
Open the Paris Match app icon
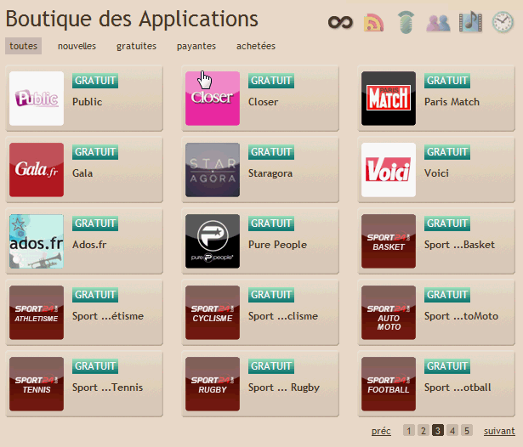(389, 99)
